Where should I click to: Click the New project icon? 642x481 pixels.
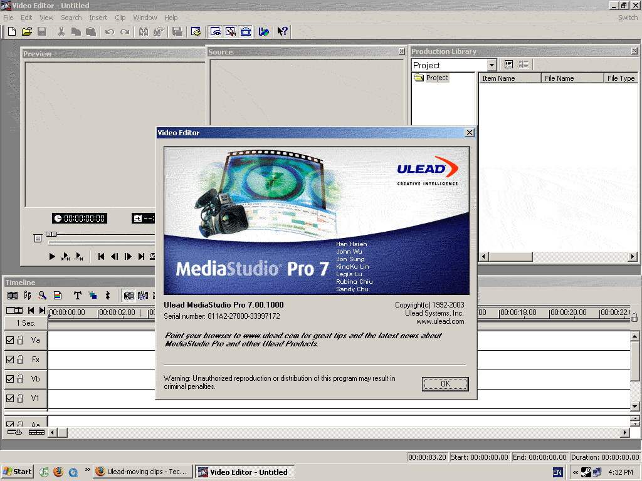click(x=12, y=31)
